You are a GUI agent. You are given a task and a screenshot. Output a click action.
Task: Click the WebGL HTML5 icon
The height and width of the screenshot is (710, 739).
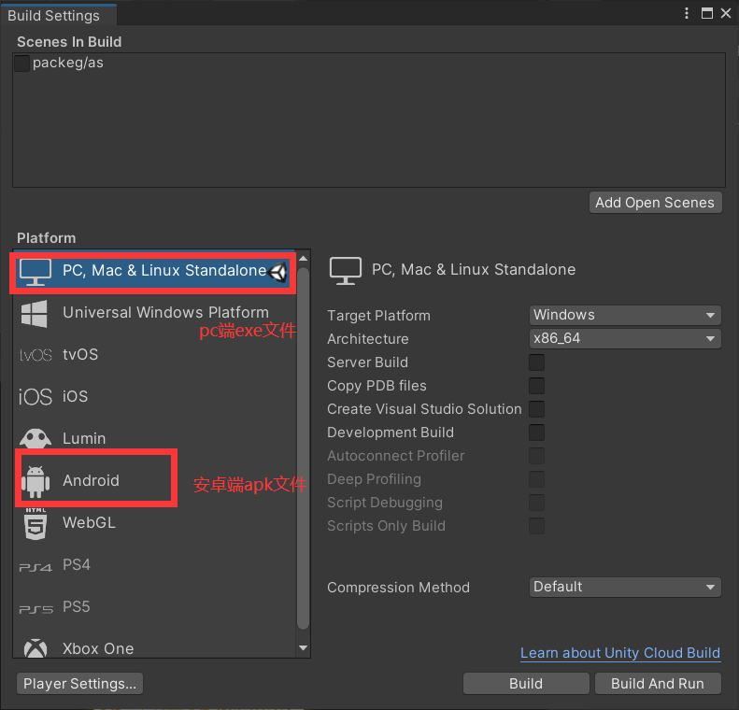point(36,523)
